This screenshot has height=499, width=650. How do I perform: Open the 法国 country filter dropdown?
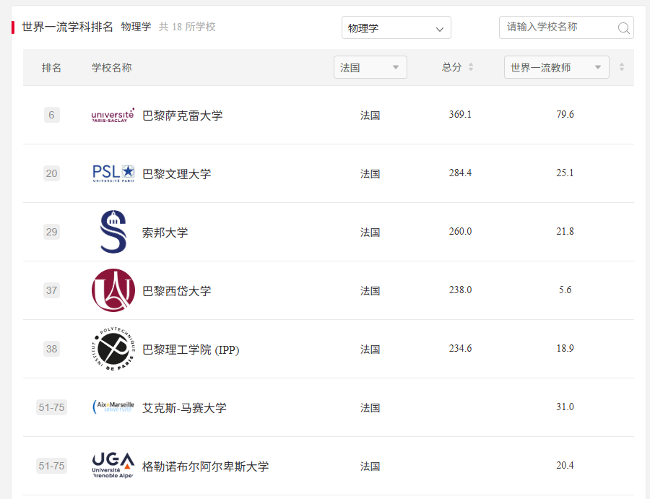tap(370, 67)
